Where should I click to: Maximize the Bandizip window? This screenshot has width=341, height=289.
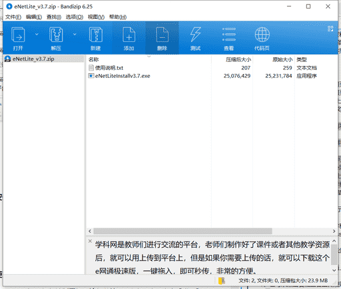pos(308,7)
